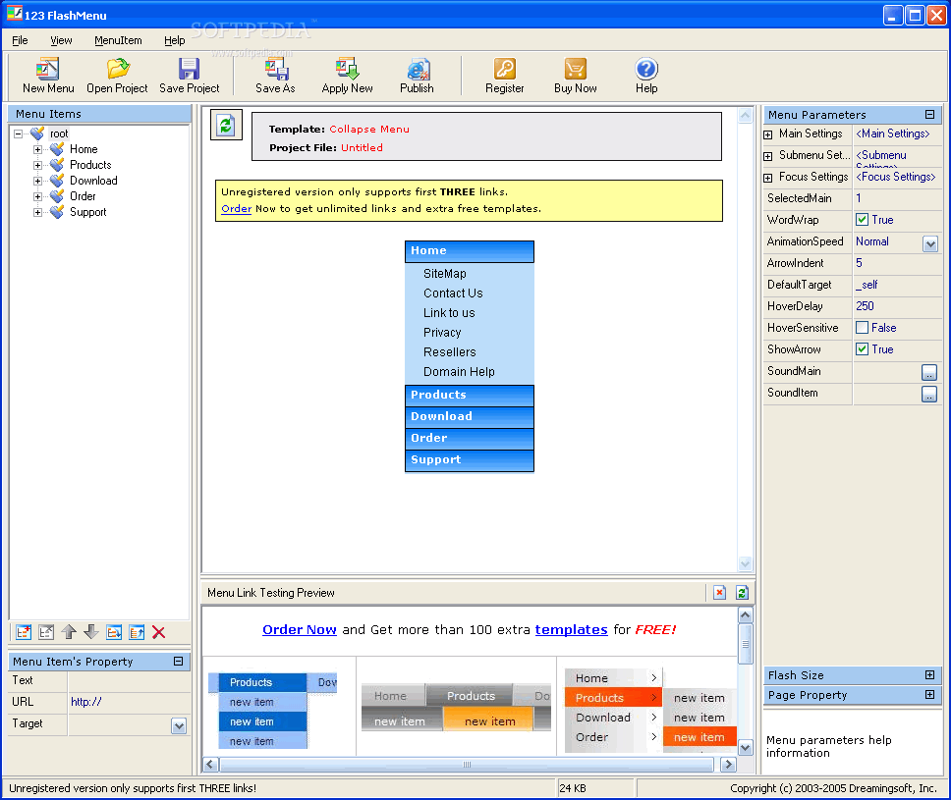Expand the Home tree node
951x800 pixels.
pos(37,149)
